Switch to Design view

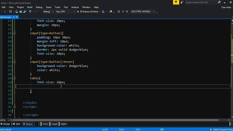5,124
